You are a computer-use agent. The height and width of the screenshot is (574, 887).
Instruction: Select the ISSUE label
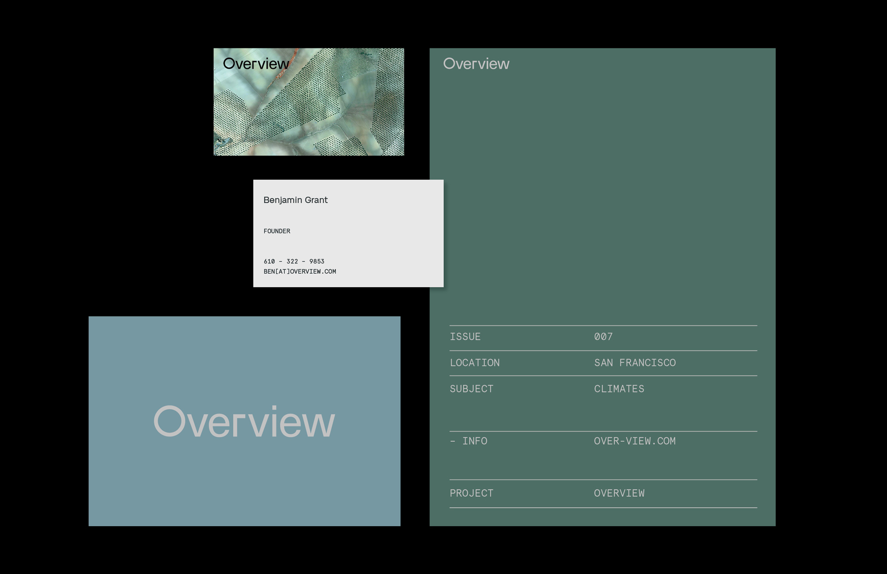point(465,337)
